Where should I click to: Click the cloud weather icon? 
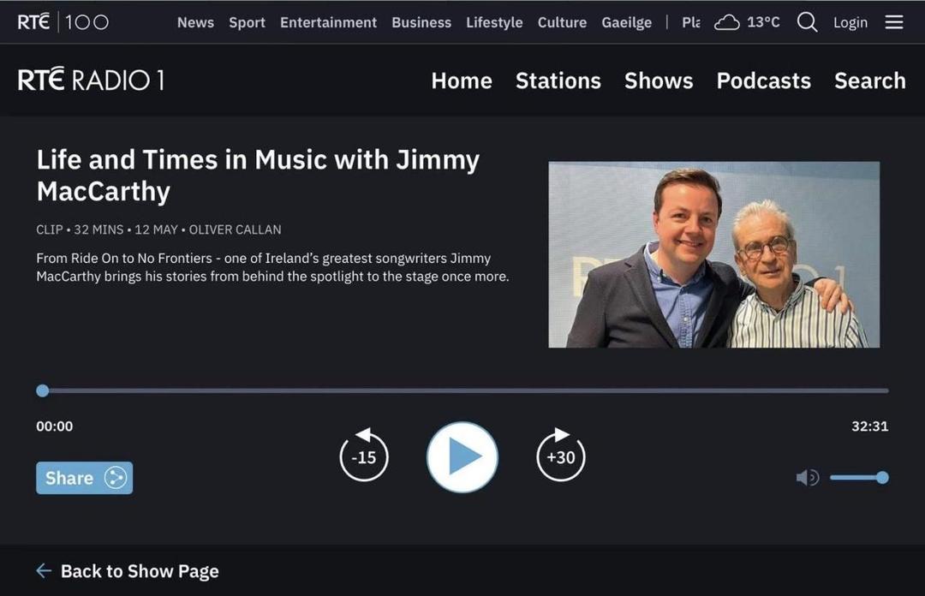[727, 23]
